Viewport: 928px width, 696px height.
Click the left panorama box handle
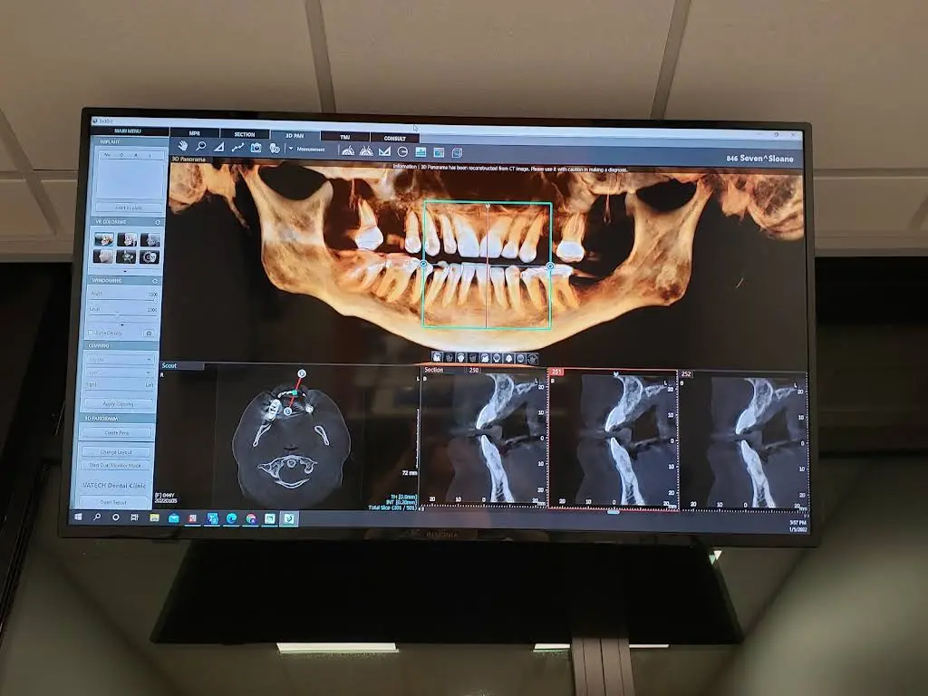coord(424,264)
